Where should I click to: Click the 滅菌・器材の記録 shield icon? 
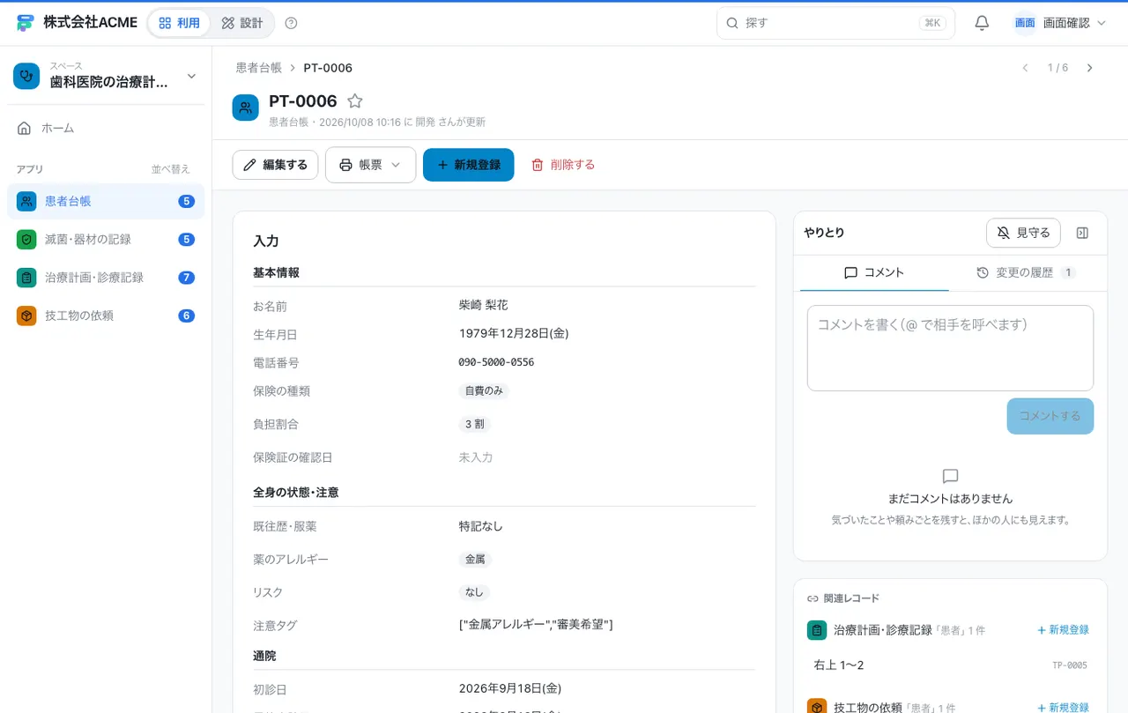tap(26, 239)
